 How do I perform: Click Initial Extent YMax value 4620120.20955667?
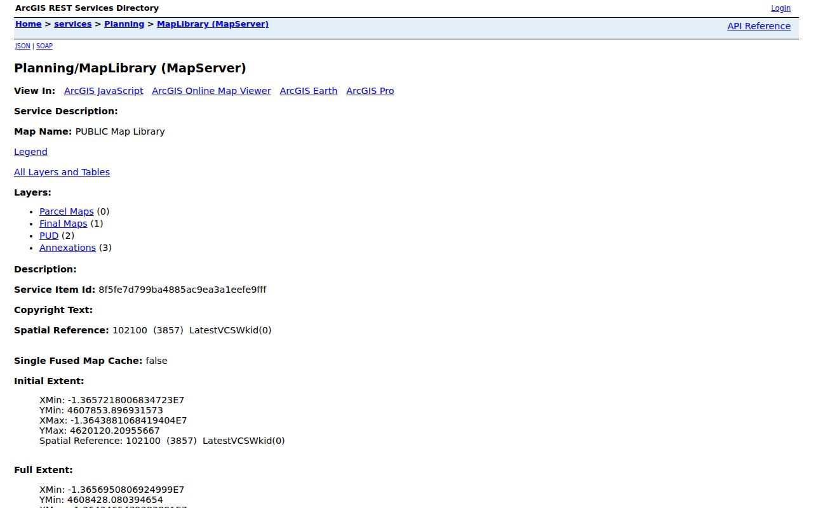[115, 431]
